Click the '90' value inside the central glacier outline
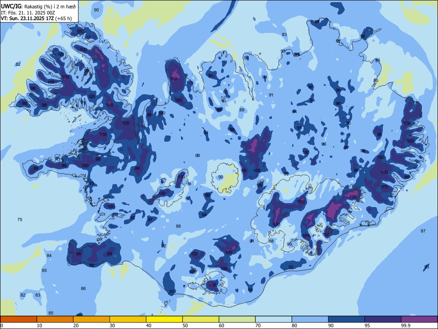 pyautogui.click(x=221, y=177)
